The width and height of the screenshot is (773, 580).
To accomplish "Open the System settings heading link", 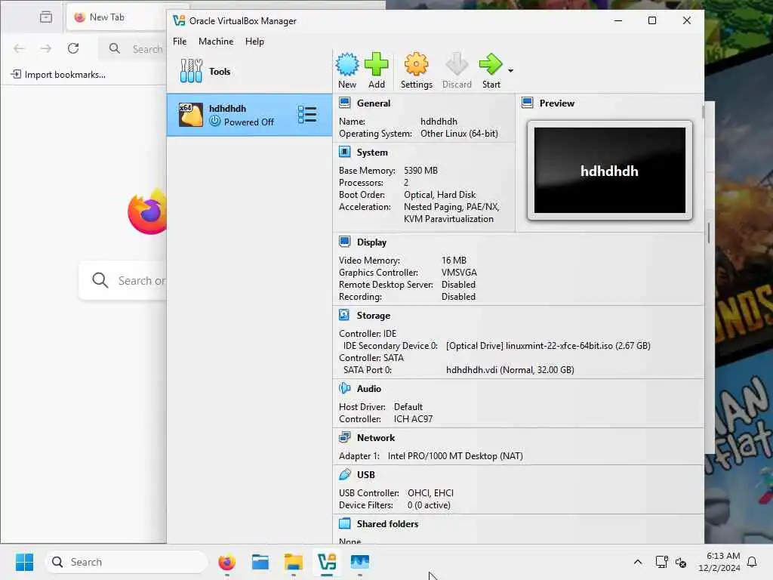I will click(371, 153).
